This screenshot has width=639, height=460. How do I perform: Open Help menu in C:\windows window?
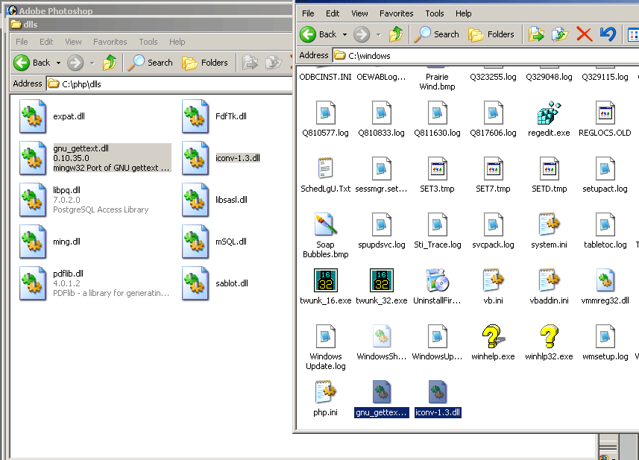click(463, 13)
